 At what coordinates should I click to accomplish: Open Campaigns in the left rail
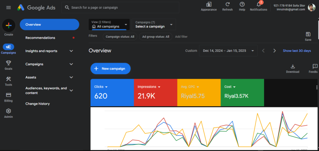[x=8, y=49]
